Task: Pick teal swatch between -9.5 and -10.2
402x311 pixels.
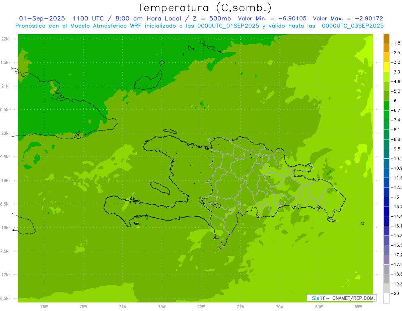Action: coord(386,154)
